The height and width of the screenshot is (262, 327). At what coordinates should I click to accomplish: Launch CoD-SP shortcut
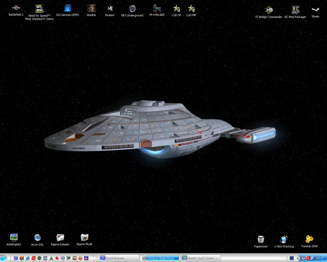coord(176,11)
